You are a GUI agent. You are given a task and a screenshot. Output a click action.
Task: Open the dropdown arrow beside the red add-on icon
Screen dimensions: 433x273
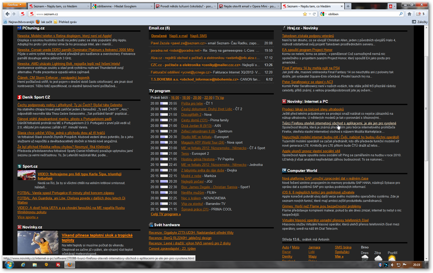tap(394, 6)
